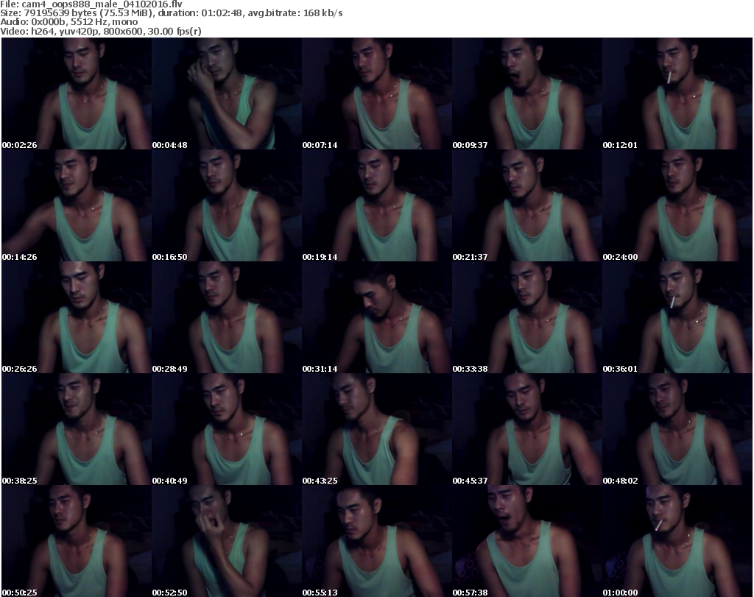Select the thumbnail stamped 00:14:26
The width and height of the screenshot is (754, 597).
[x=77, y=205]
